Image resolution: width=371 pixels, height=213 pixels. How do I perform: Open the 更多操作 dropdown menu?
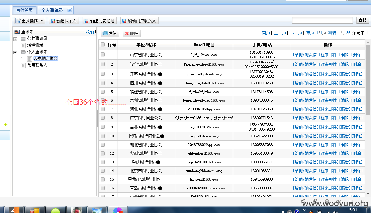29,21
